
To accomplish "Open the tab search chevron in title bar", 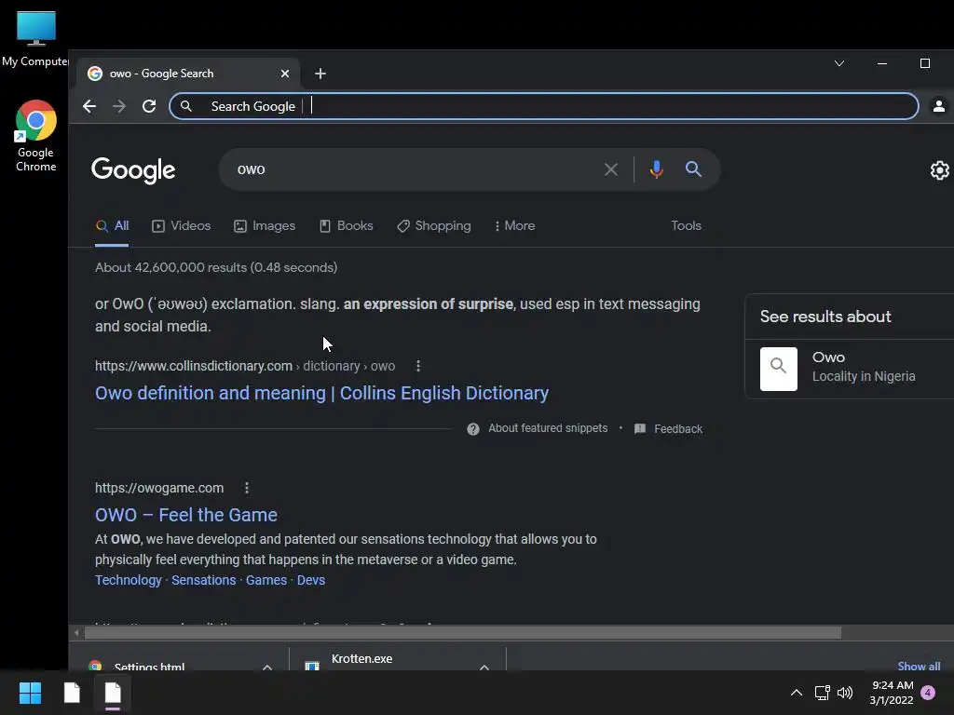I will 839,63.
